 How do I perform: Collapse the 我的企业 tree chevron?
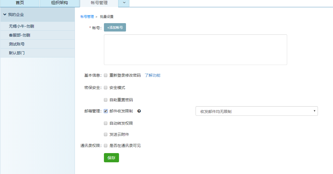point(5,14)
